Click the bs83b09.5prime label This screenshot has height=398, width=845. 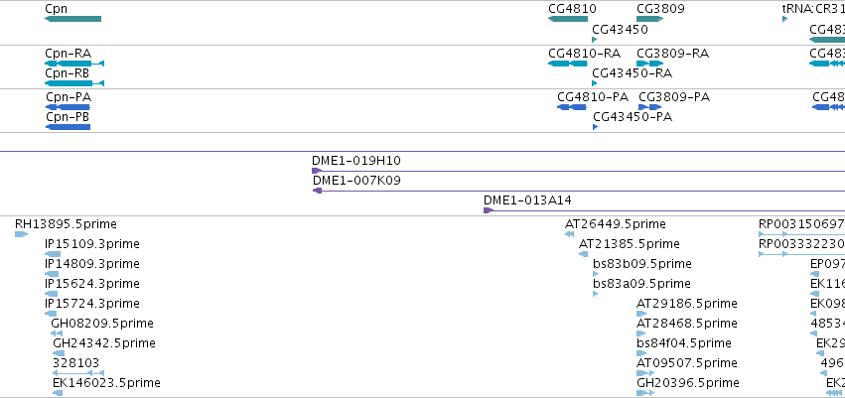click(642, 264)
